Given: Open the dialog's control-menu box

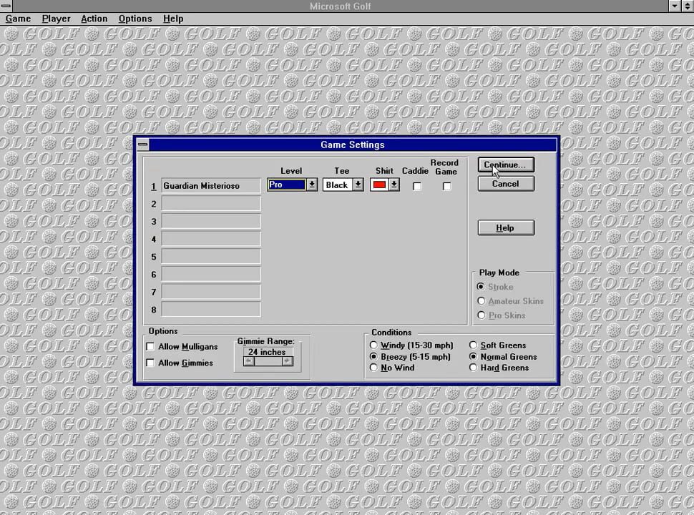Looking at the screenshot, I should tap(142, 144).
